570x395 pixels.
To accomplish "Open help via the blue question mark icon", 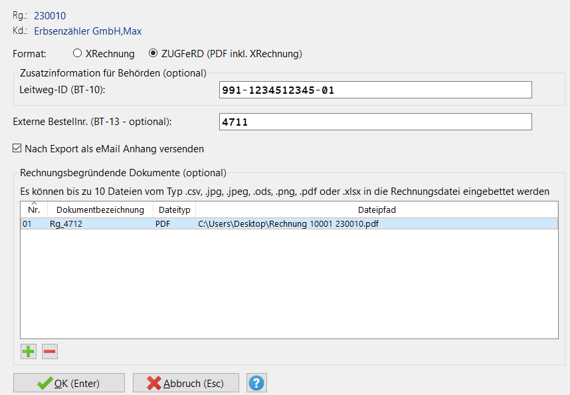I will coord(256,383).
